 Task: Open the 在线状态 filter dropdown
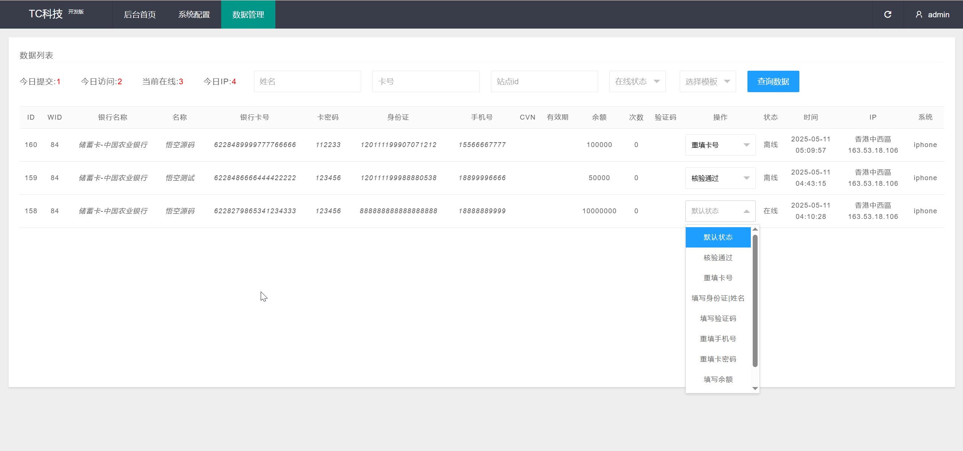pyautogui.click(x=637, y=82)
